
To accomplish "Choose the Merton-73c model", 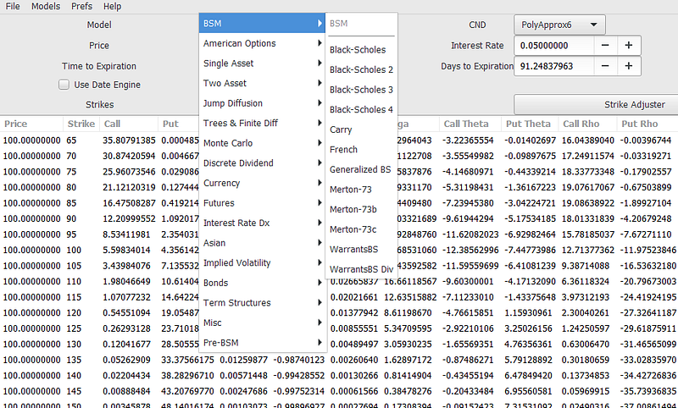I will click(361, 229).
